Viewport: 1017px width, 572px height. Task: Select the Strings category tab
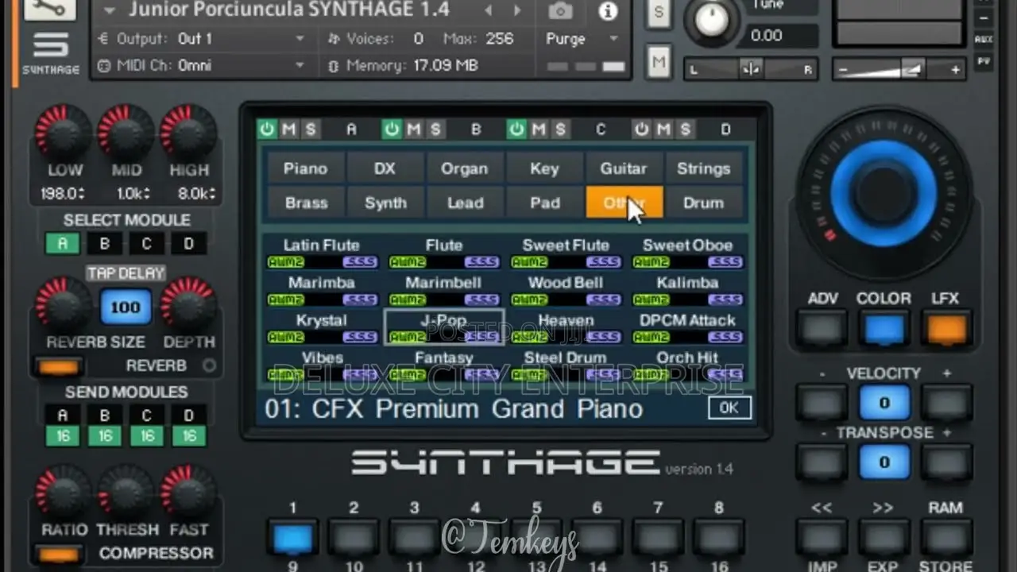[x=703, y=168]
